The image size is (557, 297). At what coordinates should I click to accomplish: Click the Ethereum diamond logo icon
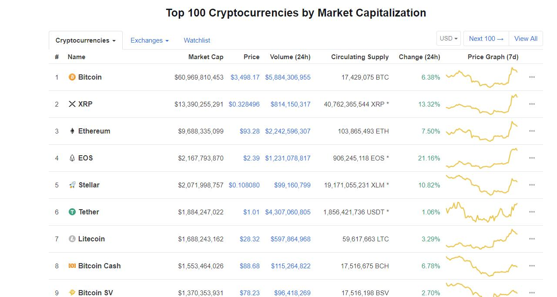tap(72, 131)
